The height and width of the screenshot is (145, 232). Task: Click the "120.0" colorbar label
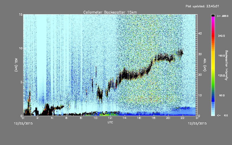[x=222, y=76]
